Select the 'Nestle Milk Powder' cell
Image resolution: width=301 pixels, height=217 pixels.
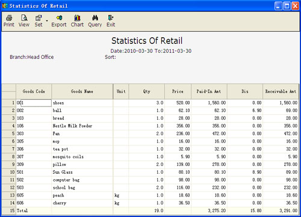(82, 126)
